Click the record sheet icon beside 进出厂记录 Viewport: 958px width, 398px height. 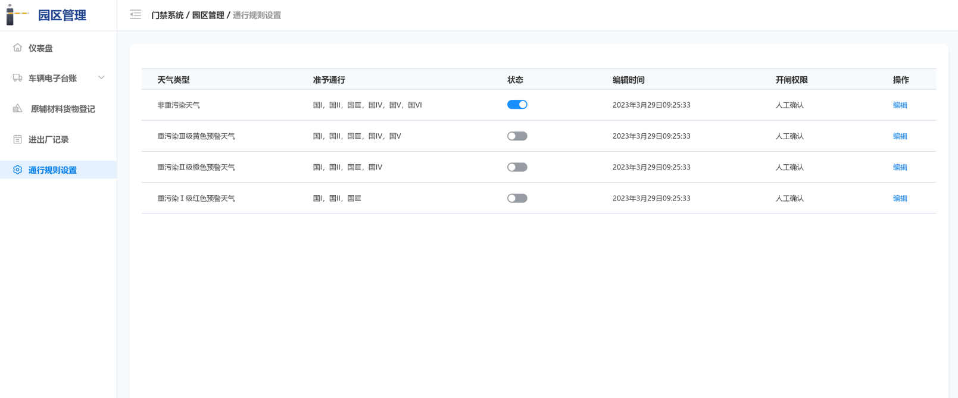point(17,139)
